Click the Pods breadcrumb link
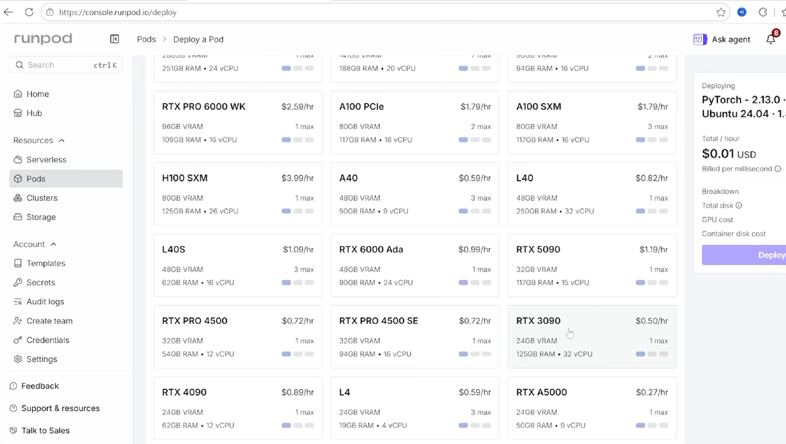Viewport: 786px width, 444px height. pyautogui.click(x=146, y=39)
